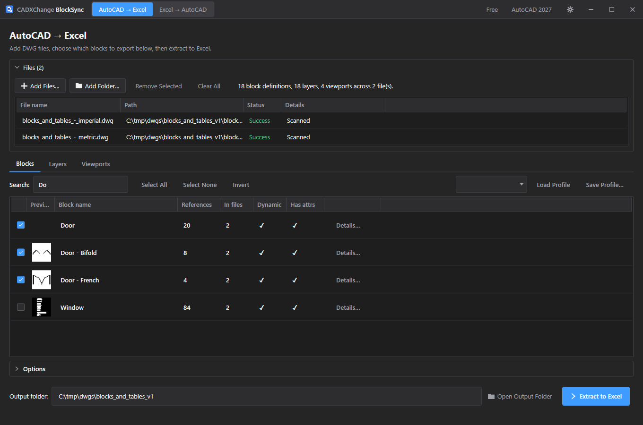Image resolution: width=643 pixels, height=425 pixels.
Task: Sort blocks by Dynamic column header
Action: tap(269, 204)
